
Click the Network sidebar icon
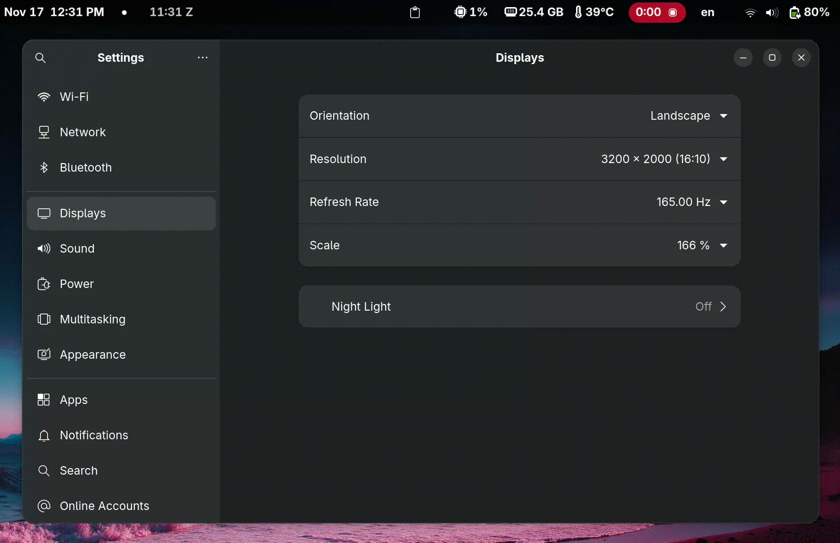(44, 132)
